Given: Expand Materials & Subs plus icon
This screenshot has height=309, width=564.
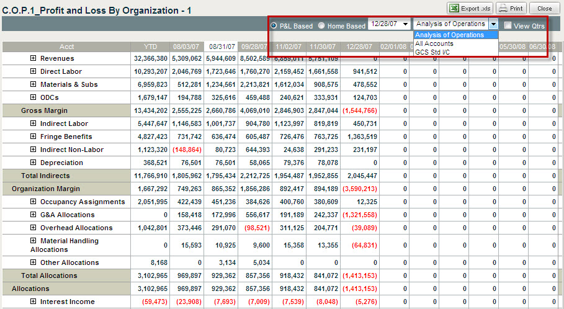Looking at the screenshot, I should point(34,84).
